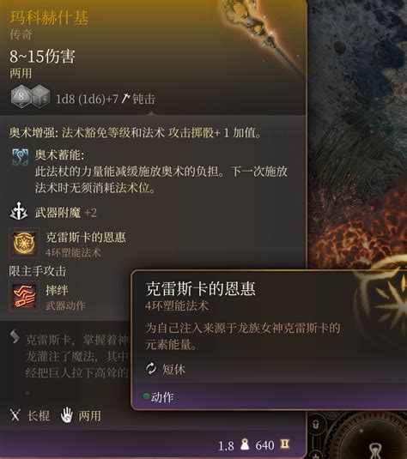Click the 奥术蓄能 blue rune icon
407x459 pixels.
coord(20,157)
